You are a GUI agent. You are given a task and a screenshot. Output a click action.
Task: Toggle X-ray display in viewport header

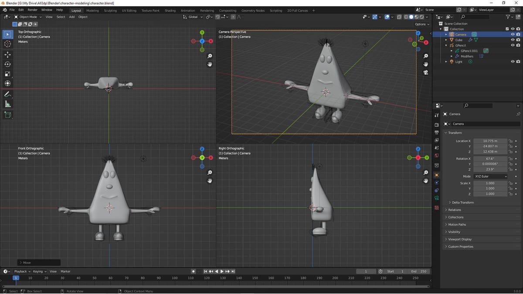click(x=399, y=17)
